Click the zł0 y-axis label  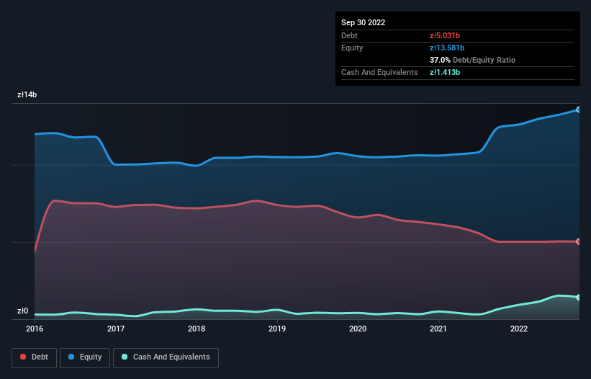(x=22, y=311)
